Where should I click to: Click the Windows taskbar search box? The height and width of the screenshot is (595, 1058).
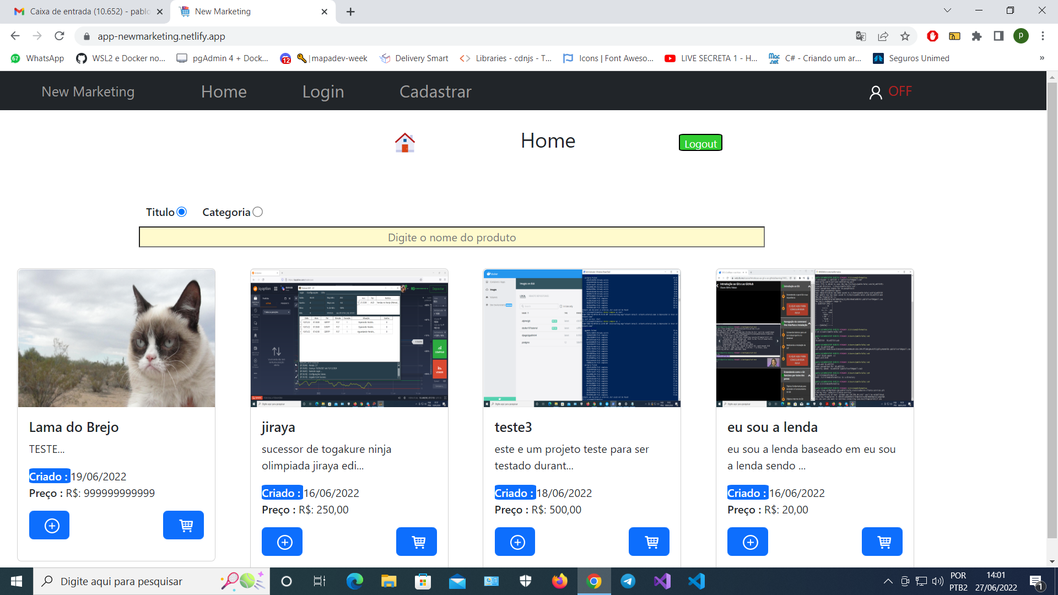point(152,581)
